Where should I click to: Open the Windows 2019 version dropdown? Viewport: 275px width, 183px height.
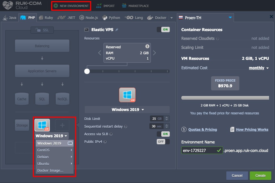coord(127,110)
